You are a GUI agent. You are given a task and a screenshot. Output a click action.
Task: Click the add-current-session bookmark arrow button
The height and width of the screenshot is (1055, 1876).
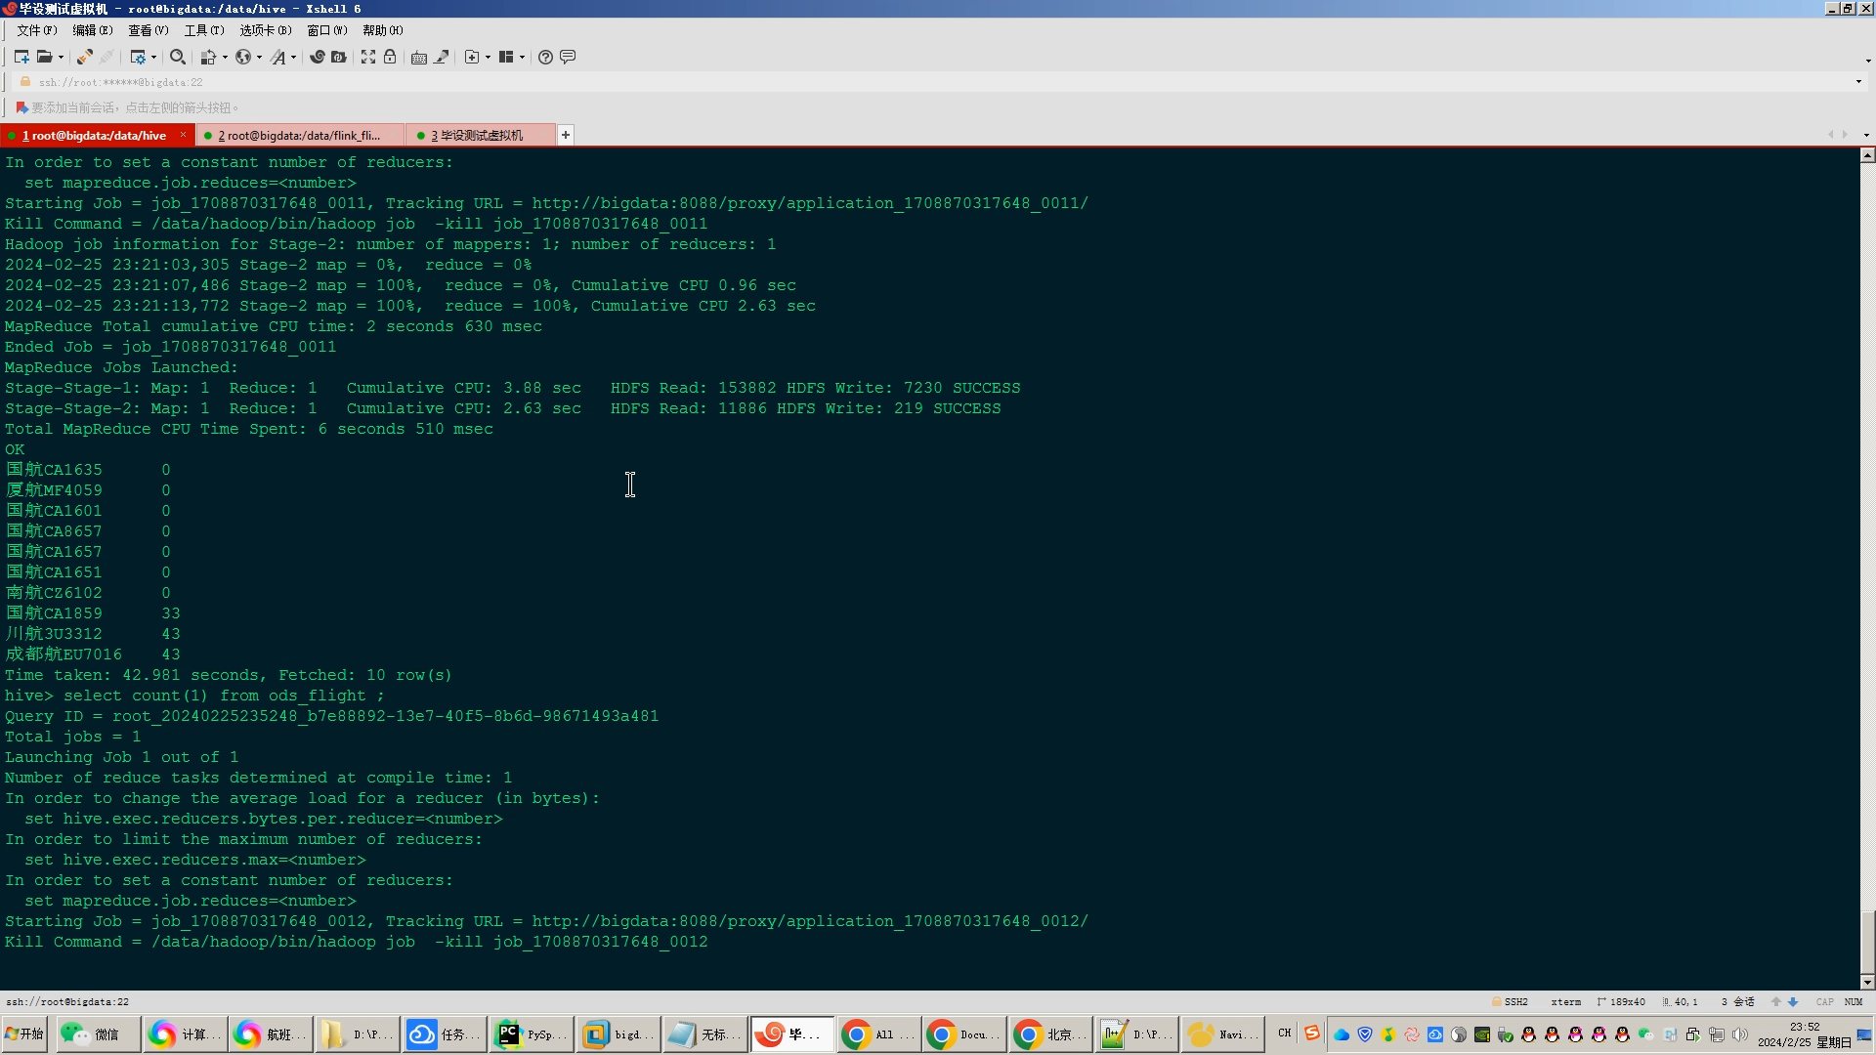coord(21,107)
